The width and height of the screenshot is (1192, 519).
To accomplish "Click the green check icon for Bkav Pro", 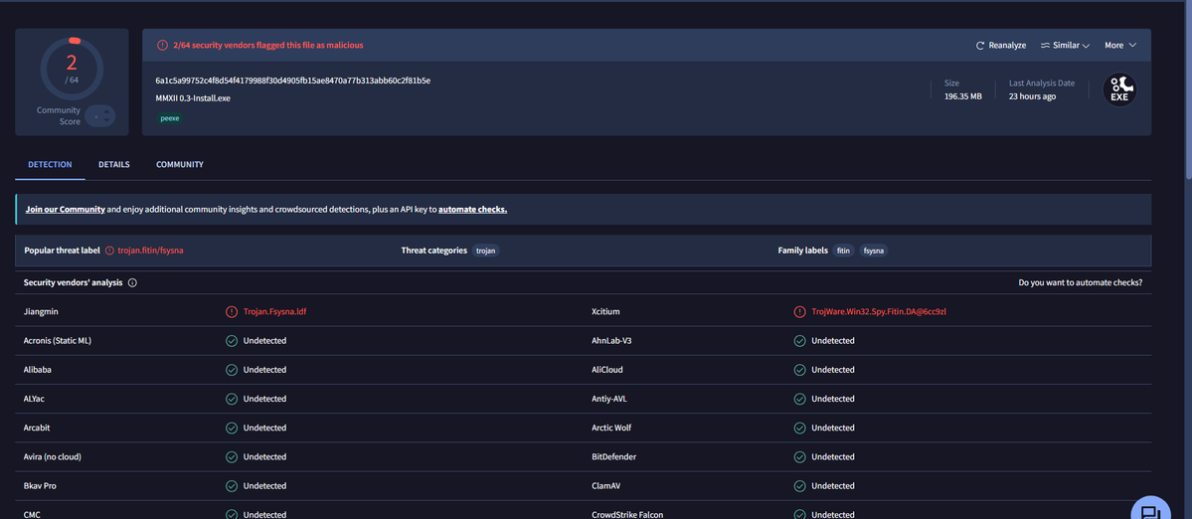I will [x=231, y=485].
